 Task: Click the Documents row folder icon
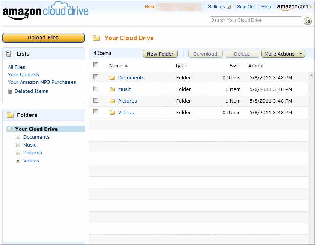pos(112,78)
